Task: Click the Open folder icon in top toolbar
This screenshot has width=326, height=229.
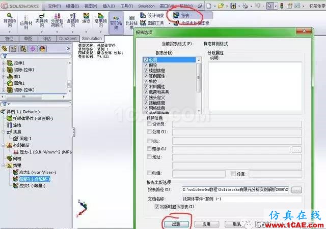Action: pyautogui.click(x=221, y=6)
